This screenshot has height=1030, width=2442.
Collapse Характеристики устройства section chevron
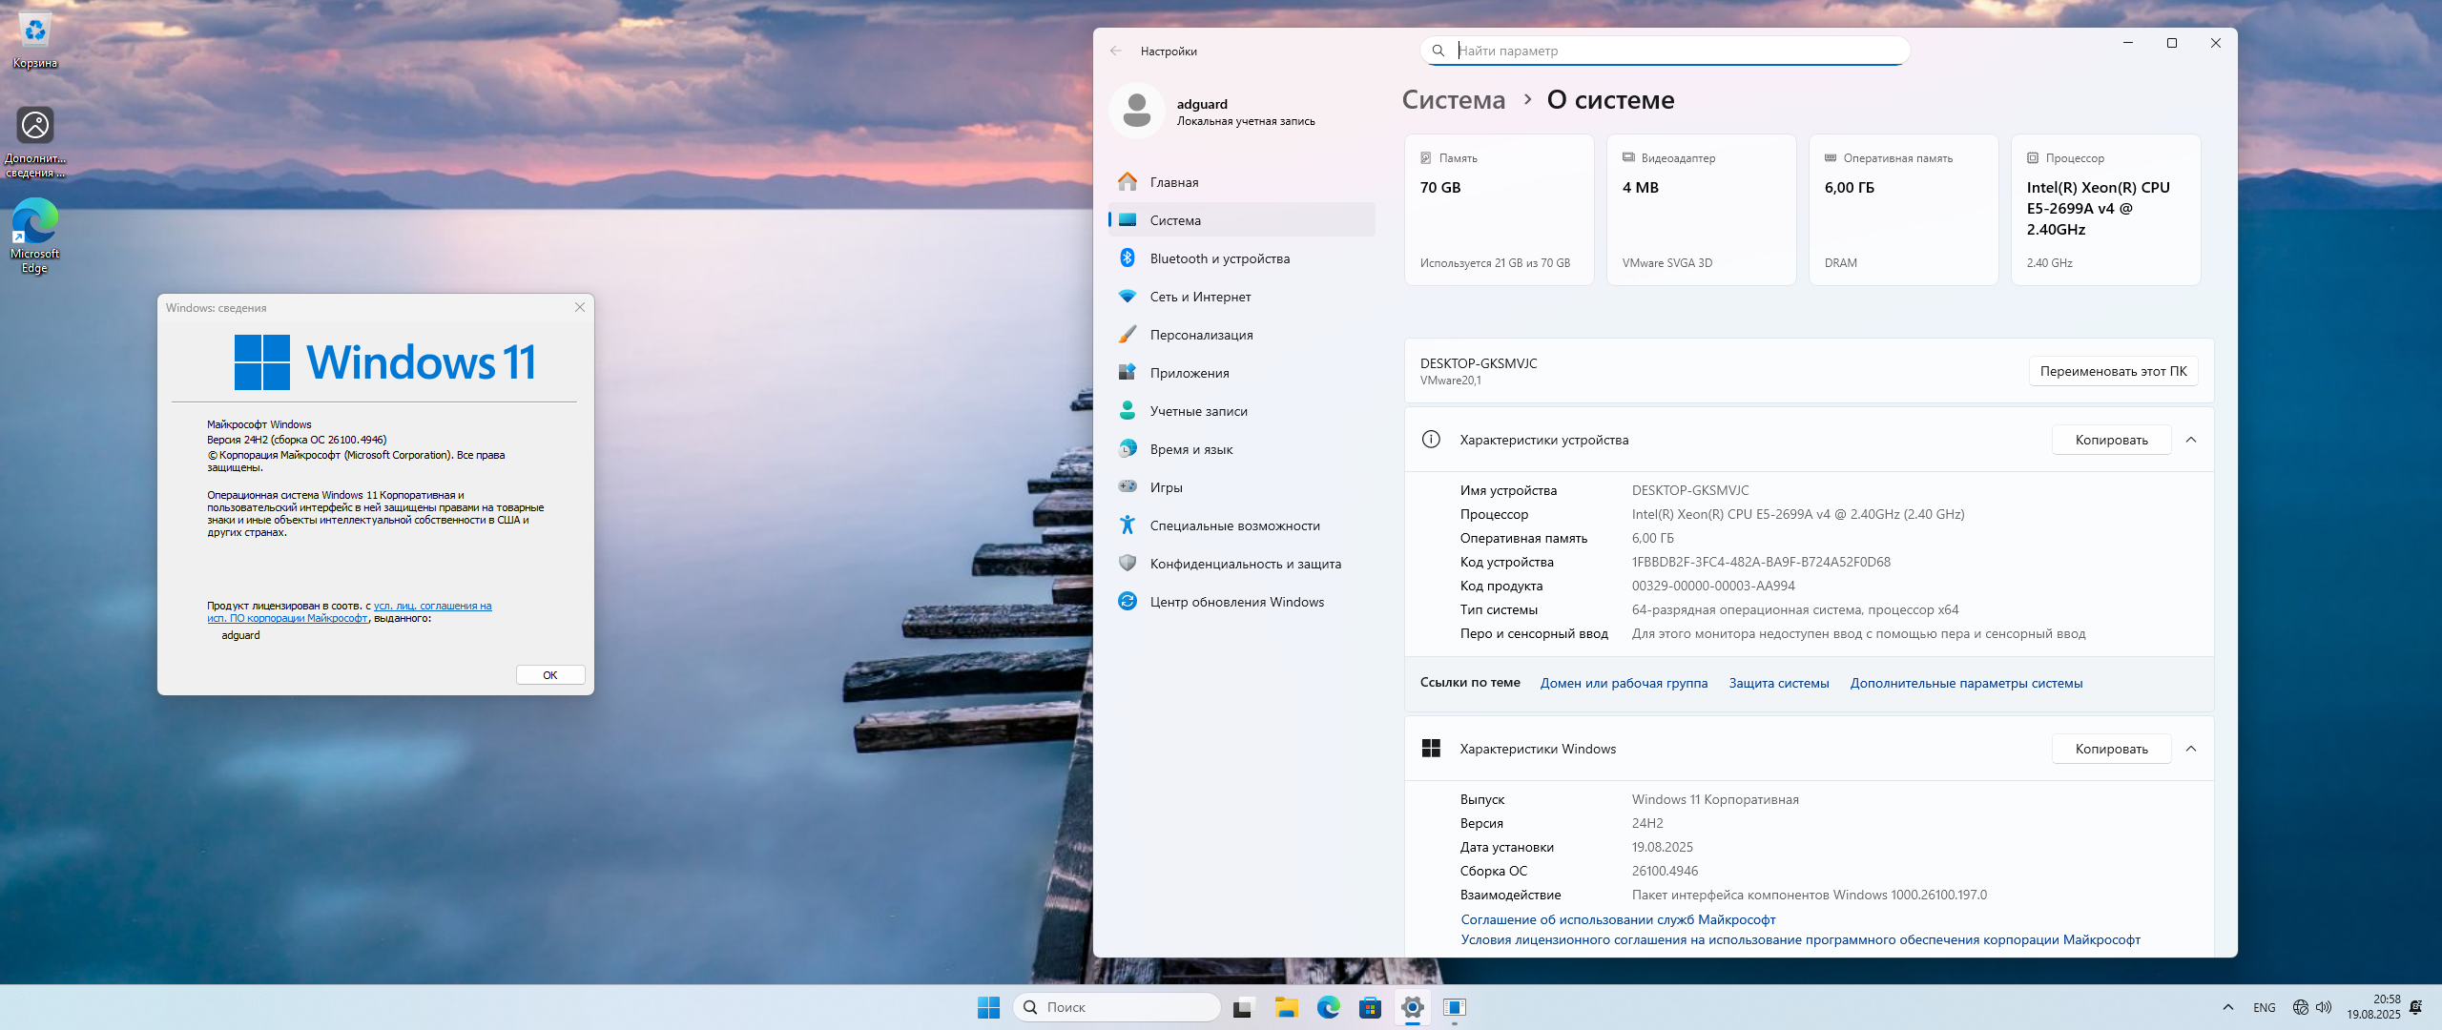point(2191,440)
